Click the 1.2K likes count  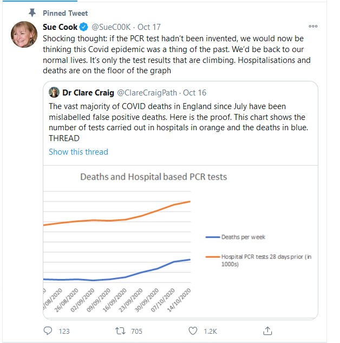pyautogui.click(x=211, y=331)
